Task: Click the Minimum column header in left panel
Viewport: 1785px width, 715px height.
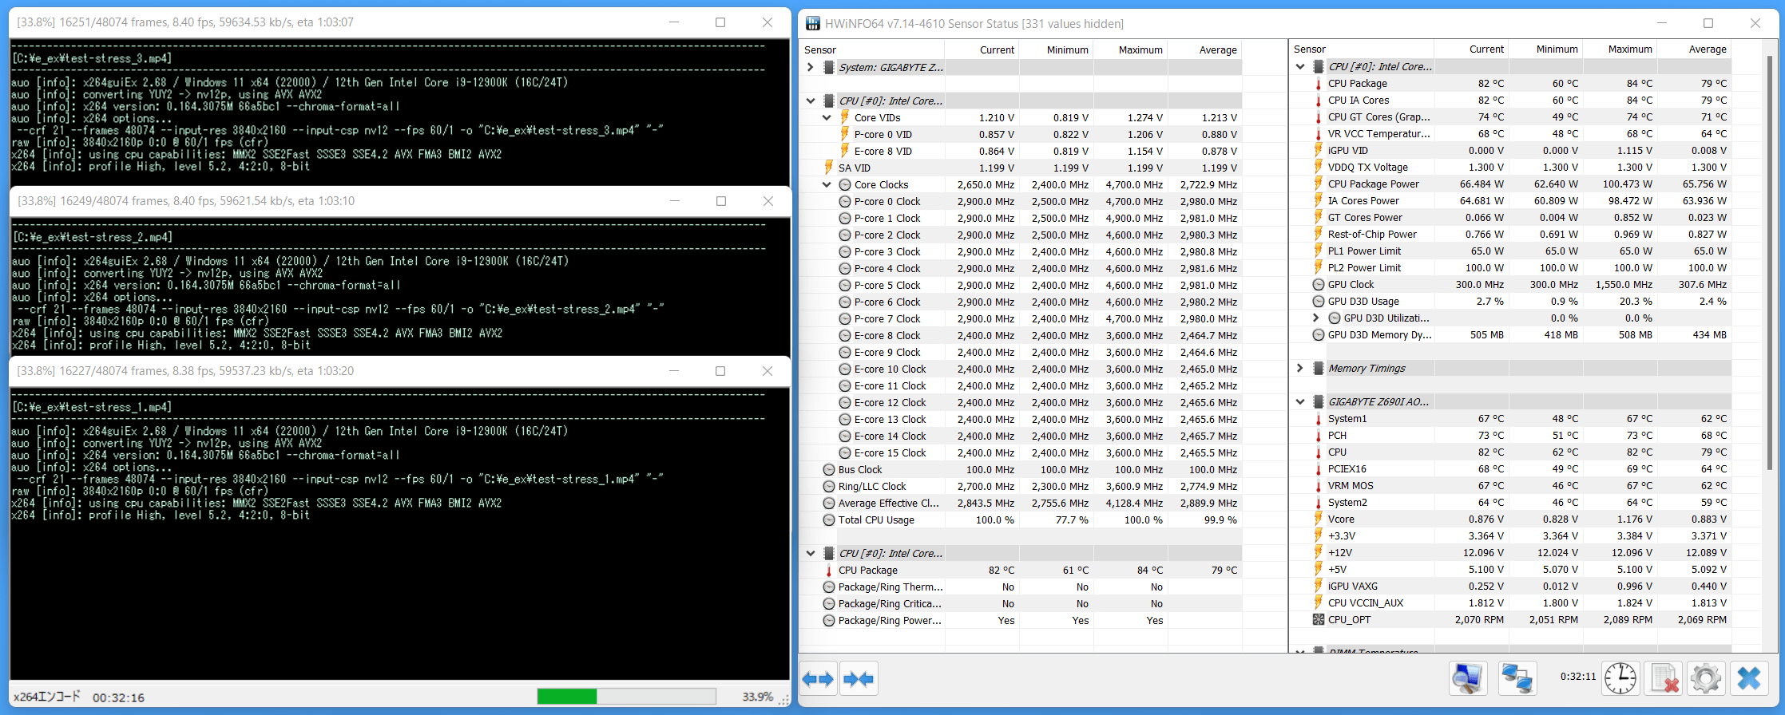Action: pyautogui.click(x=1056, y=49)
